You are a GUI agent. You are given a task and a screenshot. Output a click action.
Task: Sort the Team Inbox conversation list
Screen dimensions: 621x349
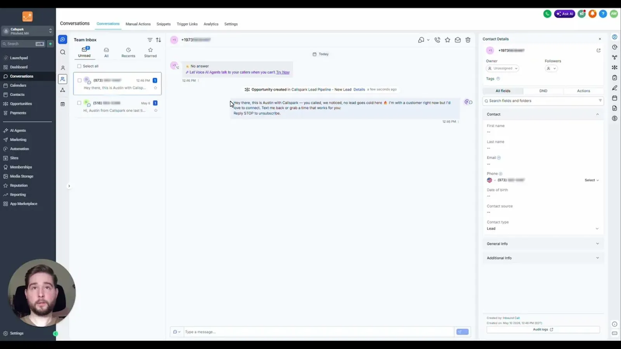pyautogui.click(x=158, y=40)
